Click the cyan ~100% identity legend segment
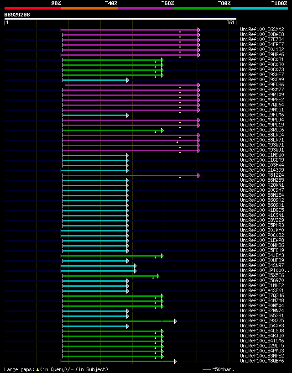 259,8
